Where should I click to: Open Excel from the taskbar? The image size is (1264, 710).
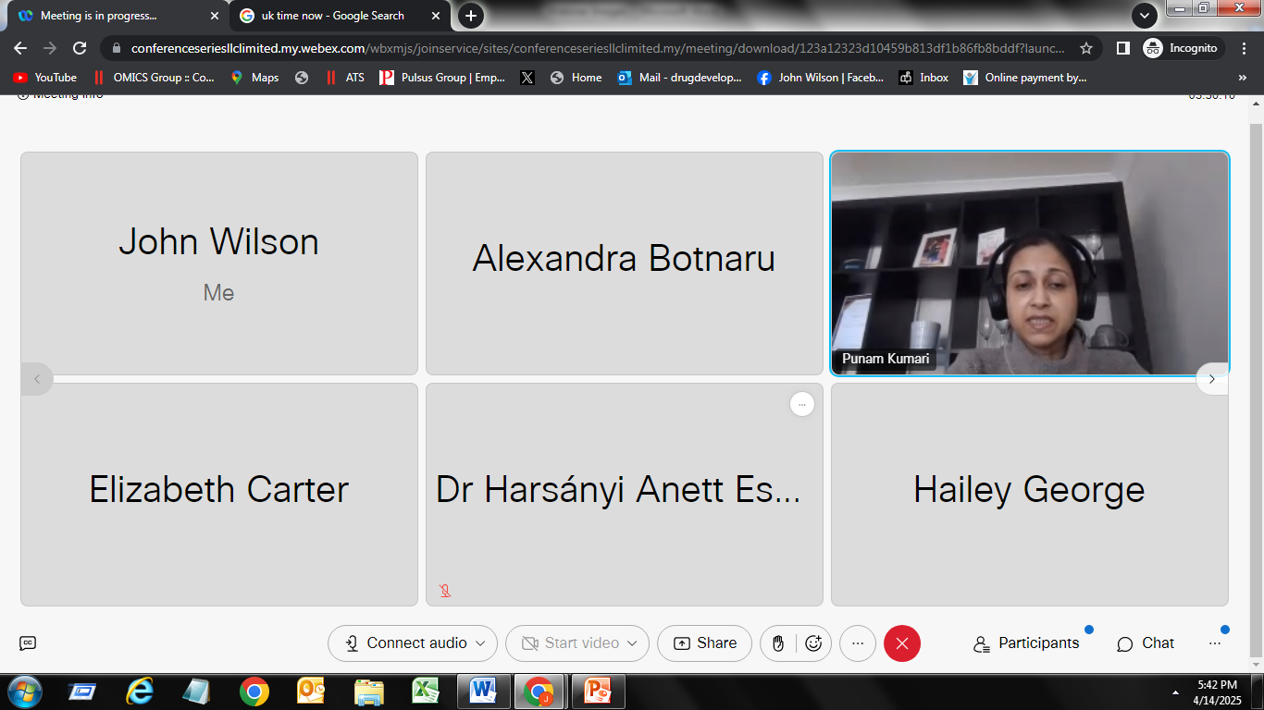point(425,692)
